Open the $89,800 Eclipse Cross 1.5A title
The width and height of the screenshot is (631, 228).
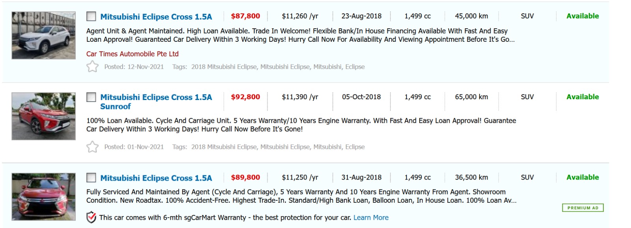(156, 178)
